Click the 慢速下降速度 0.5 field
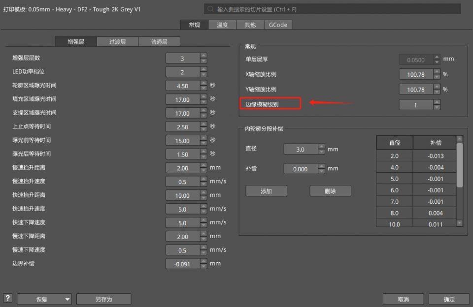The height and width of the screenshot is (307, 473). pyautogui.click(x=183, y=250)
